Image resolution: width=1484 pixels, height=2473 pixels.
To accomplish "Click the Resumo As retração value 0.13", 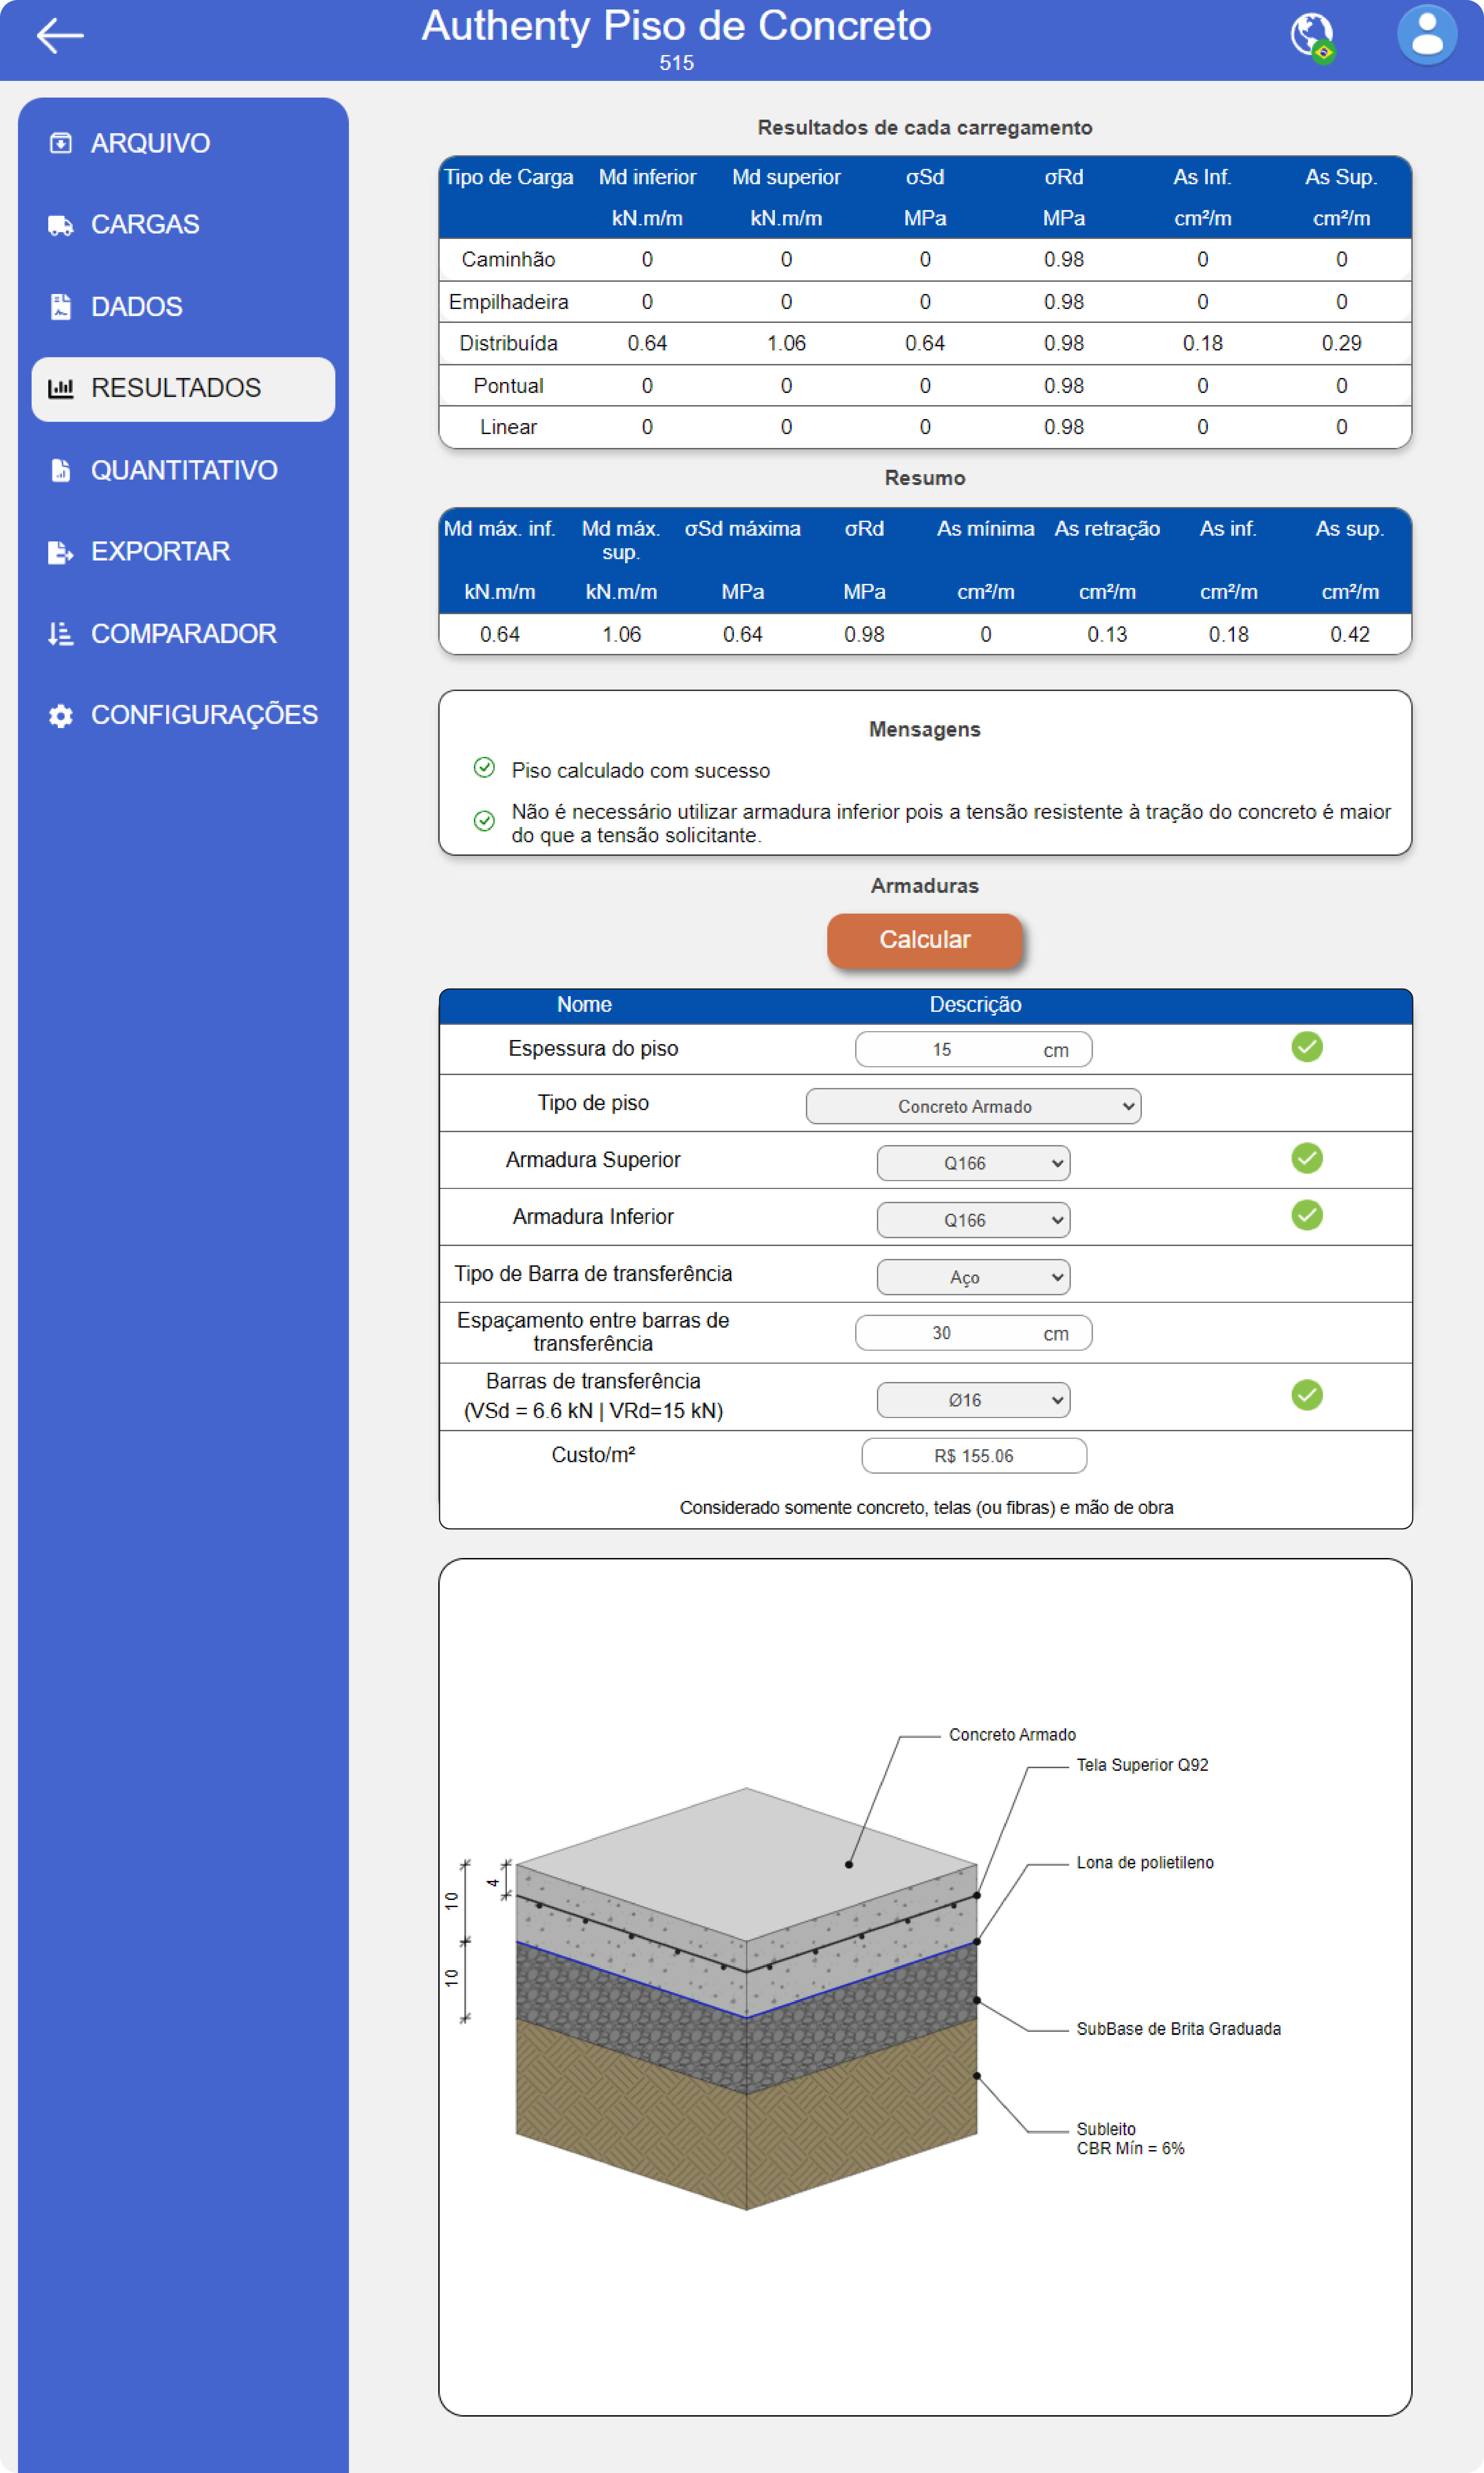I will tap(1107, 634).
